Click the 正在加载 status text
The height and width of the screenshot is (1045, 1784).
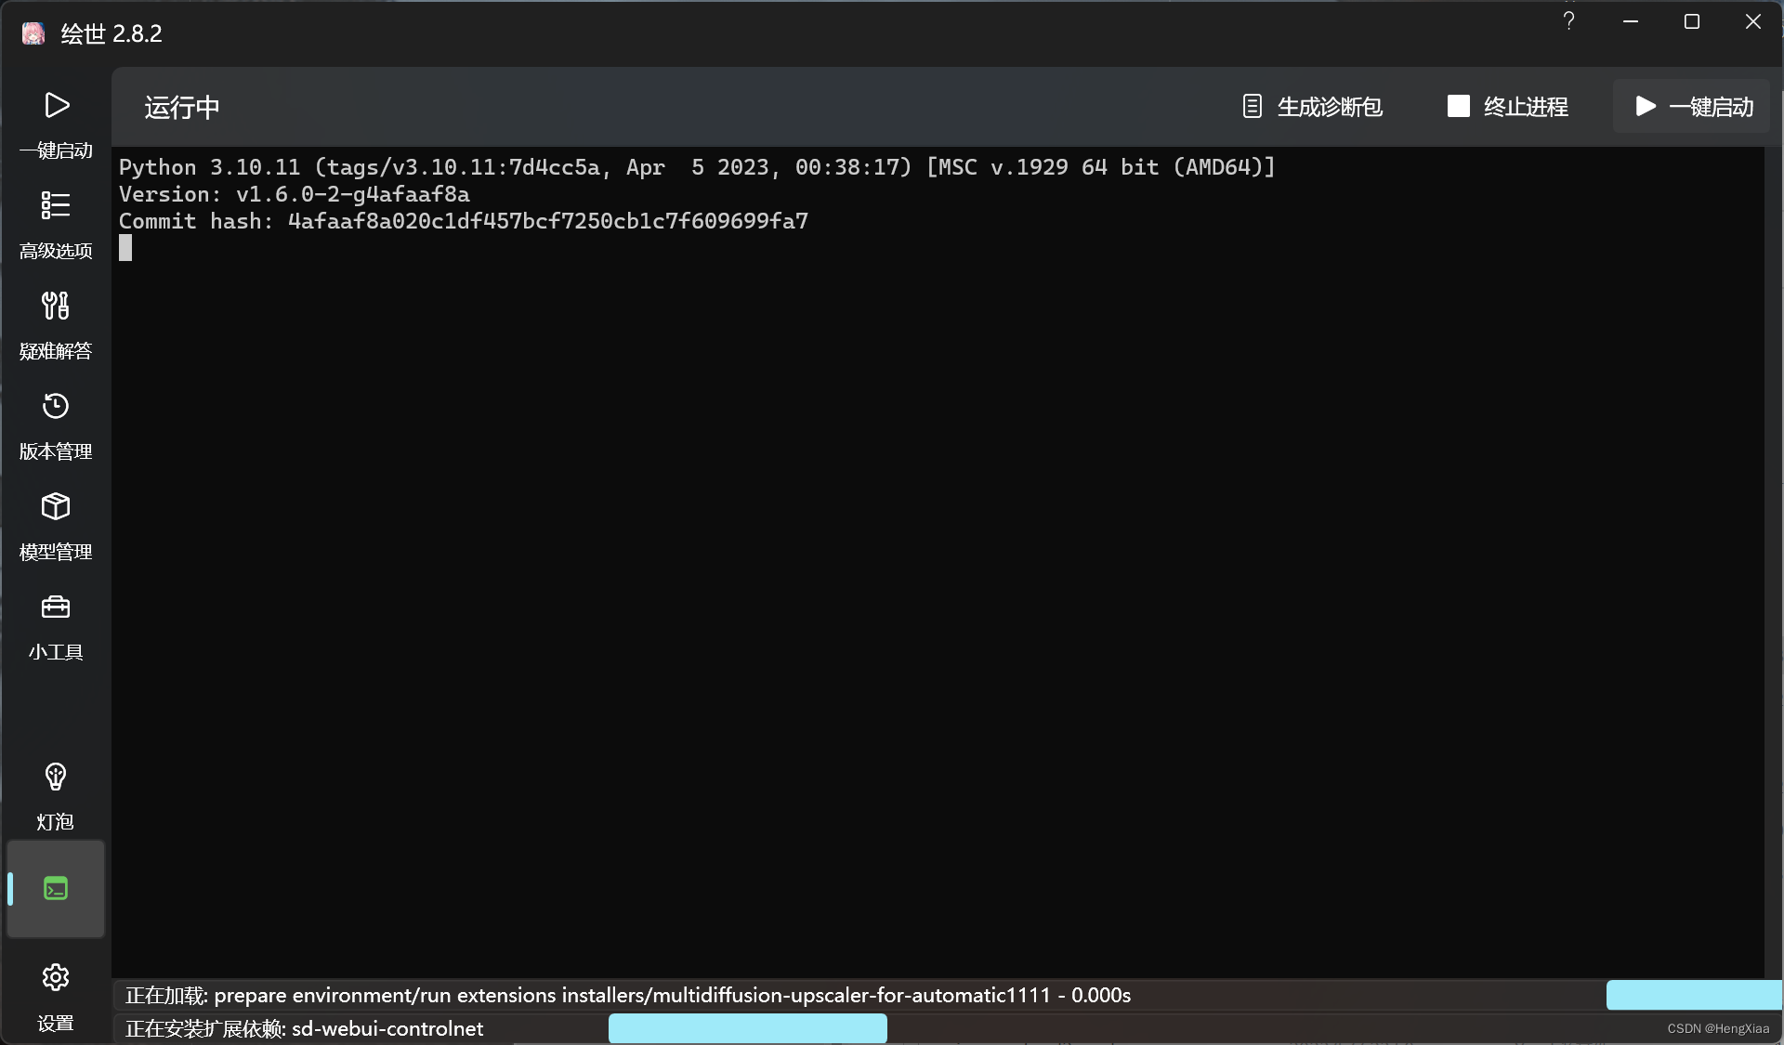click(628, 995)
